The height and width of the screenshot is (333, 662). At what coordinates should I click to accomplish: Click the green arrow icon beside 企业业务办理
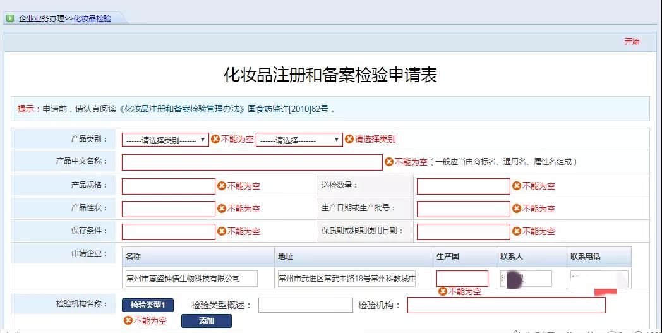tap(10, 18)
